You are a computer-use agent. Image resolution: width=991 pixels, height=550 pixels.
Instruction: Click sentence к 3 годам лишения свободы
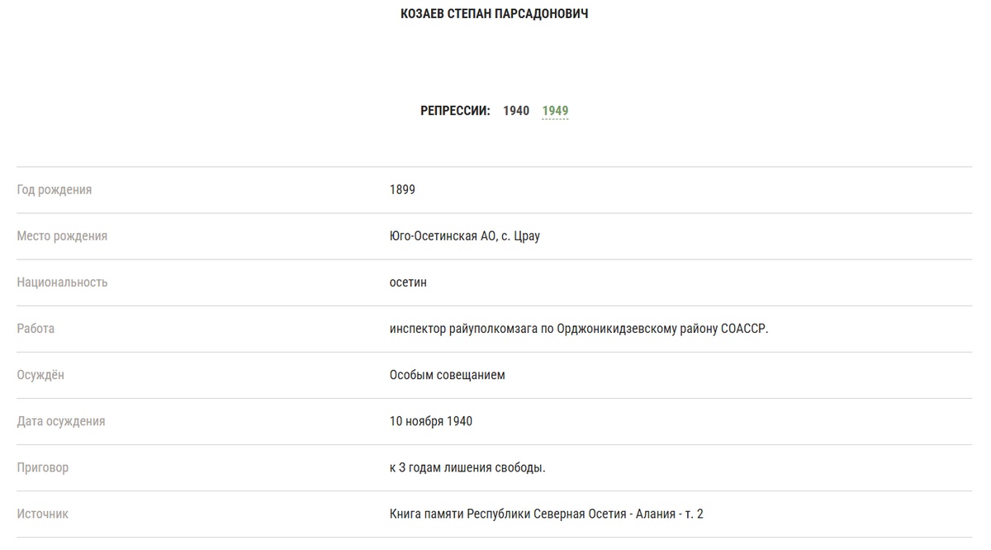click(467, 467)
